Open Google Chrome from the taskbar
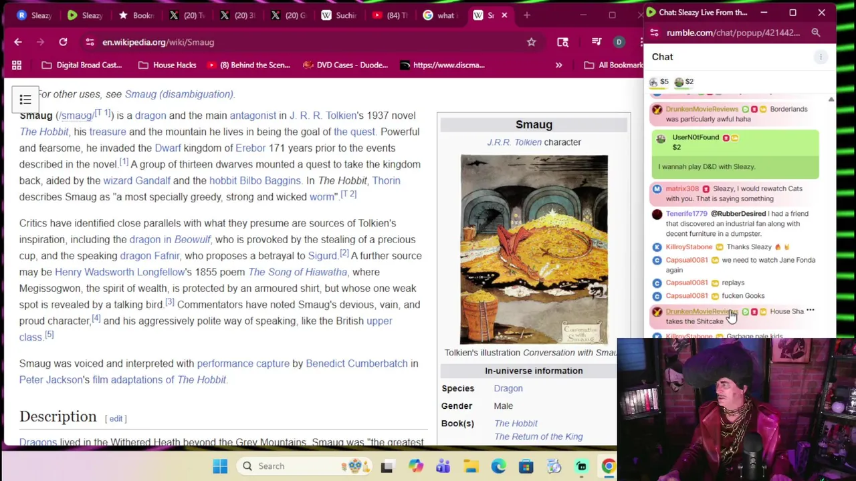Screen dimensions: 856x481 point(609,466)
